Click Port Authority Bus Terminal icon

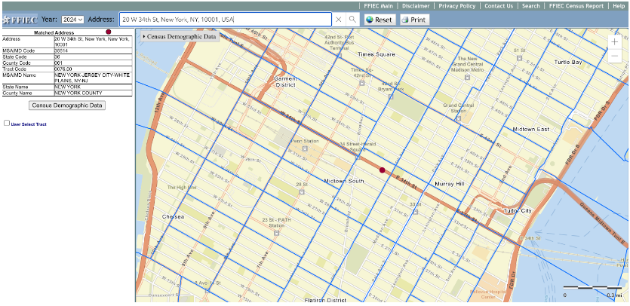340,56
